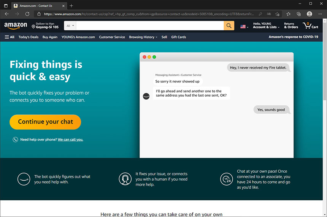This screenshot has width=327, height=217.
Task: Open Amazon's response to COVID-19
Action: pyautogui.click(x=293, y=37)
